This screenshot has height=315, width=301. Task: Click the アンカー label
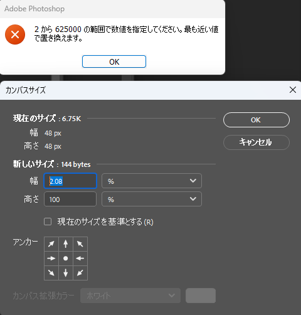(25, 242)
